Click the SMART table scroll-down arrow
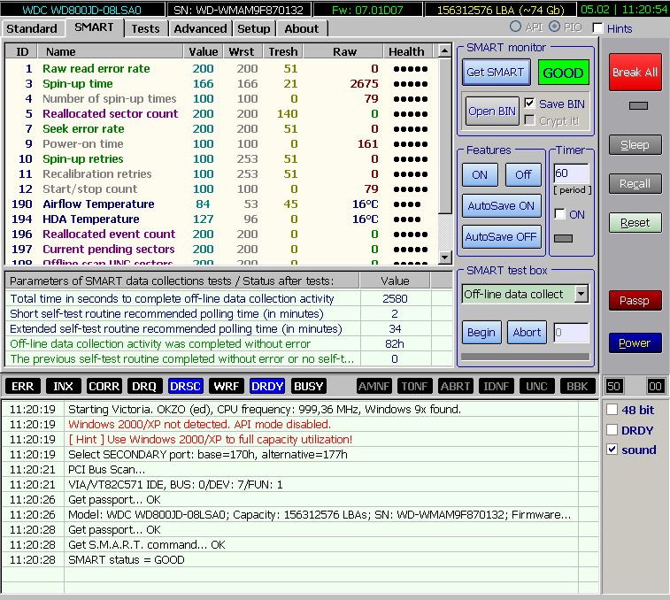Image resolution: width=670 pixels, height=600 pixels. [x=445, y=257]
